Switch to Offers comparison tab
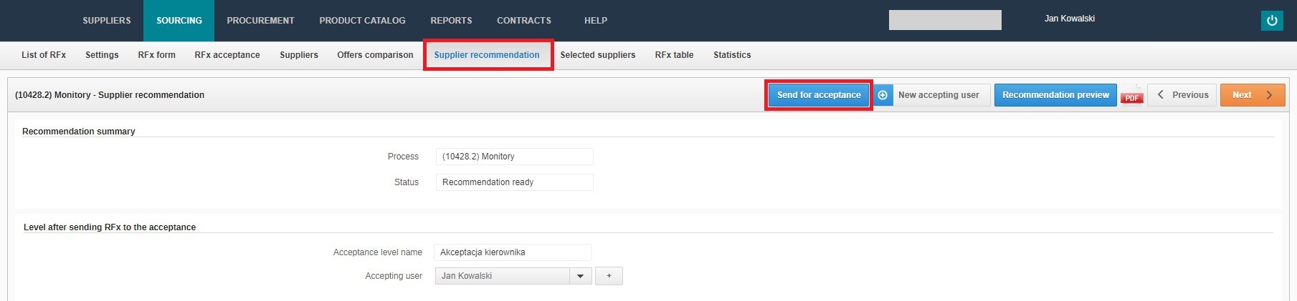 pyautogui.click(x=375, y=55)
